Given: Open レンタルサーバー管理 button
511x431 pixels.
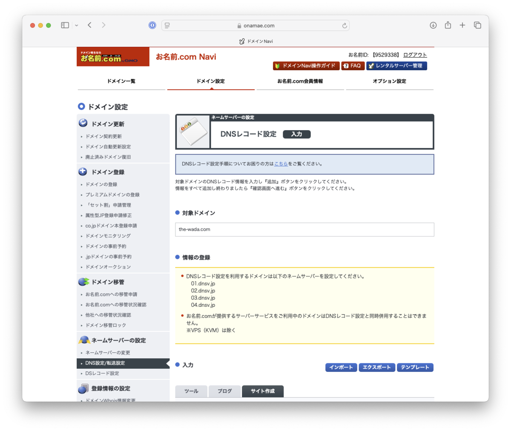Looking at the screenshot, I should pos(396,66).
